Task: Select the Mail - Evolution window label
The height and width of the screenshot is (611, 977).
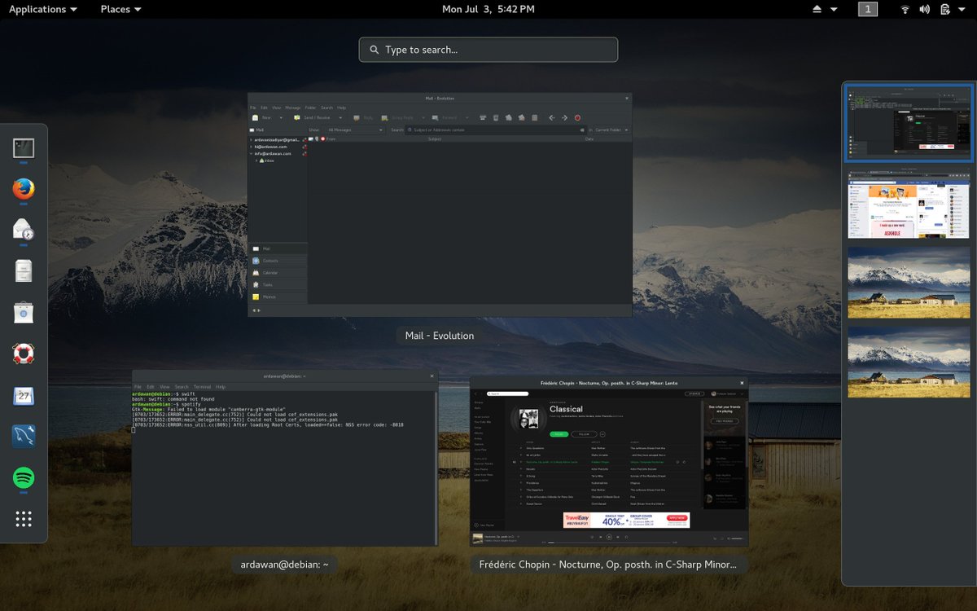Action: (440, 336)
